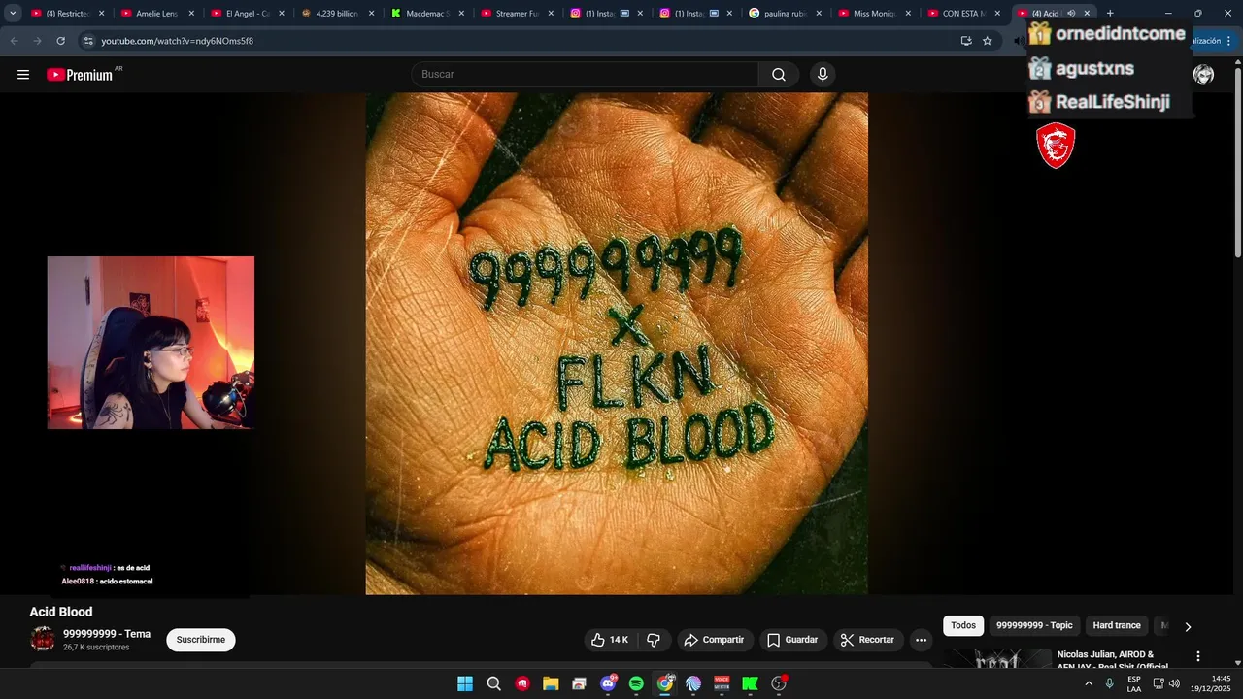
Task: View site information icon in address bar
Action: [x=88, y=41]
